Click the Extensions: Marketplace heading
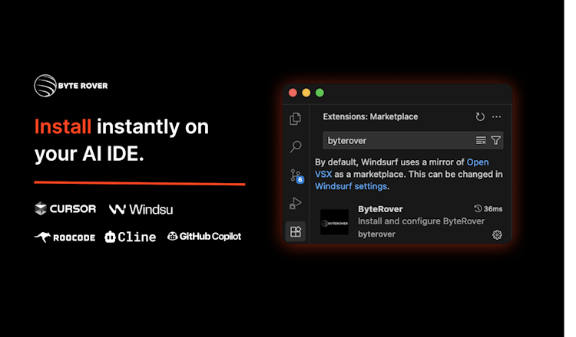The height and width of the screenshot is (337, 576). 370,117
